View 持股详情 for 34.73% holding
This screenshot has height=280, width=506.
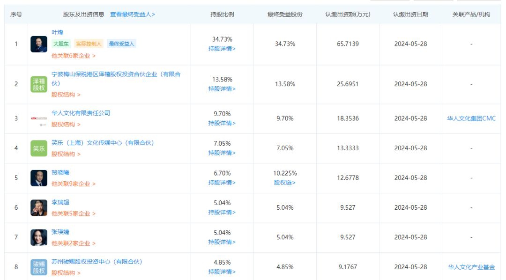click(222, 49)
